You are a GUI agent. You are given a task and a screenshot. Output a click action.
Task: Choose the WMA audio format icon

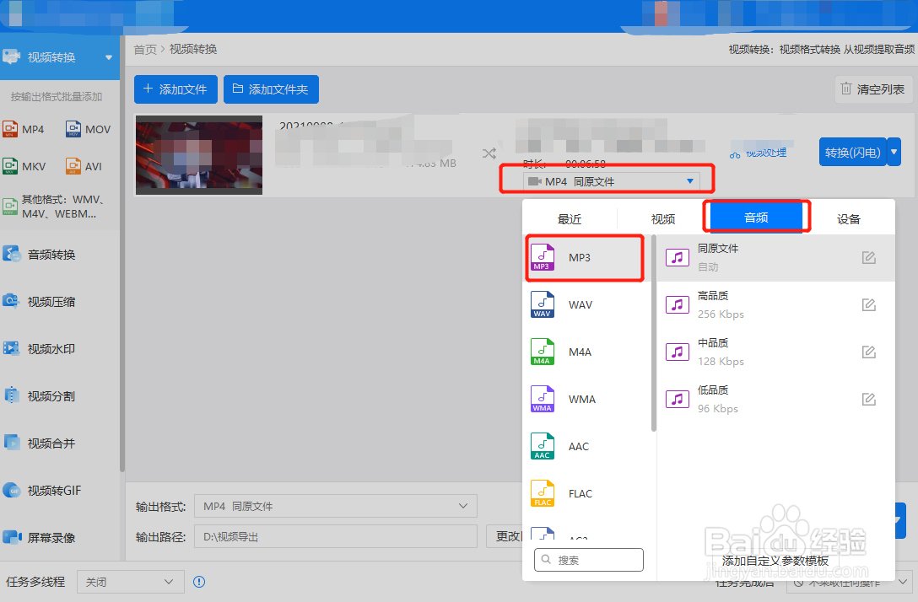[x=543, y=399]
